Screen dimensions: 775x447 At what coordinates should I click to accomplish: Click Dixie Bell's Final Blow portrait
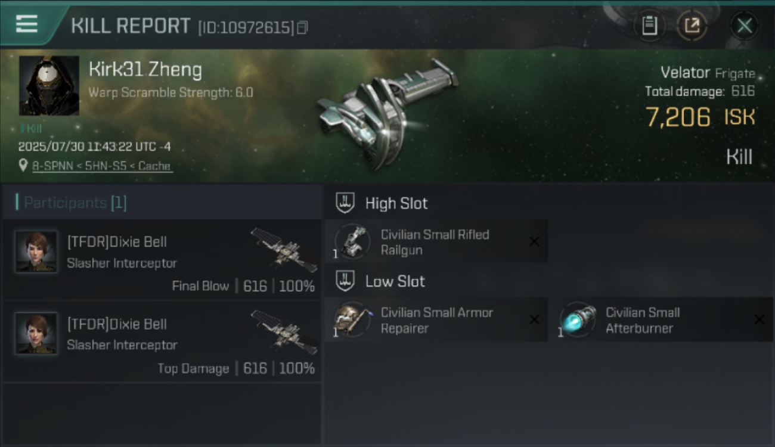pyautogui.click(x=36, y=252)
